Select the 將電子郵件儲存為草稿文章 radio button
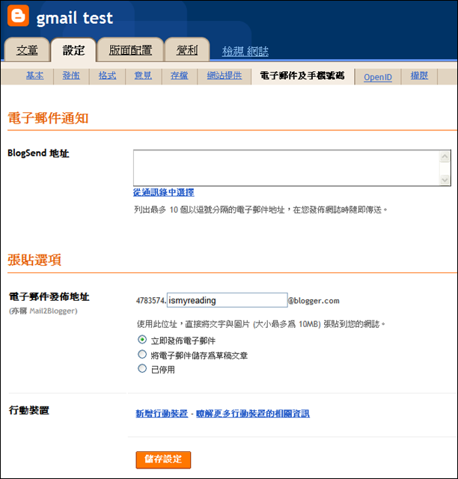This screenshot has height=479, width=458. point(142,354)
